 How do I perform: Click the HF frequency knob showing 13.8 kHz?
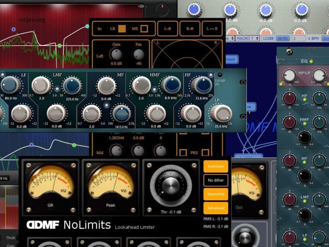click(202, 85)
